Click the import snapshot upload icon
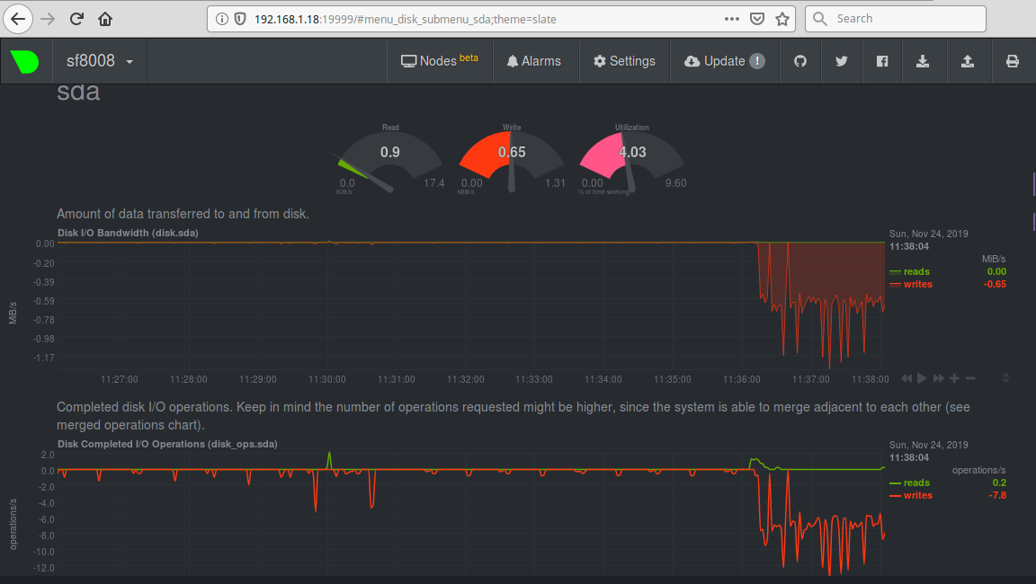Screen dimensions: 1036x584 point(968,61)
